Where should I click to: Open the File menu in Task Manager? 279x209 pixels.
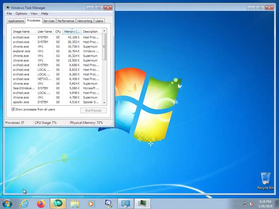[9, 14]
